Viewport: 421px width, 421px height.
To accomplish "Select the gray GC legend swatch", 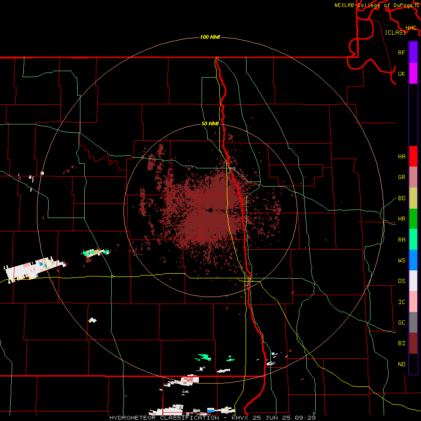I will tap(413, 322).
